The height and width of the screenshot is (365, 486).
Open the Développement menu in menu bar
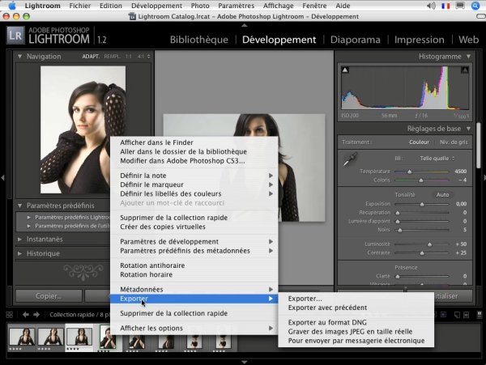pos(157,6)
